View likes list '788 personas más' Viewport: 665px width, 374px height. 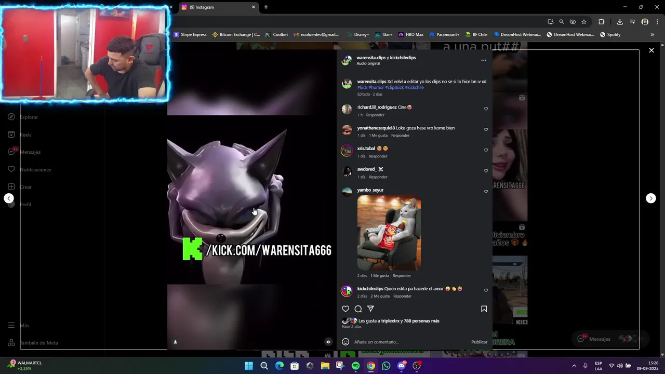click(x=421, y=321)
